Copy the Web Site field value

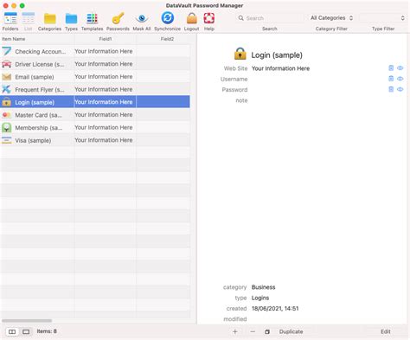tap(391, 68)
